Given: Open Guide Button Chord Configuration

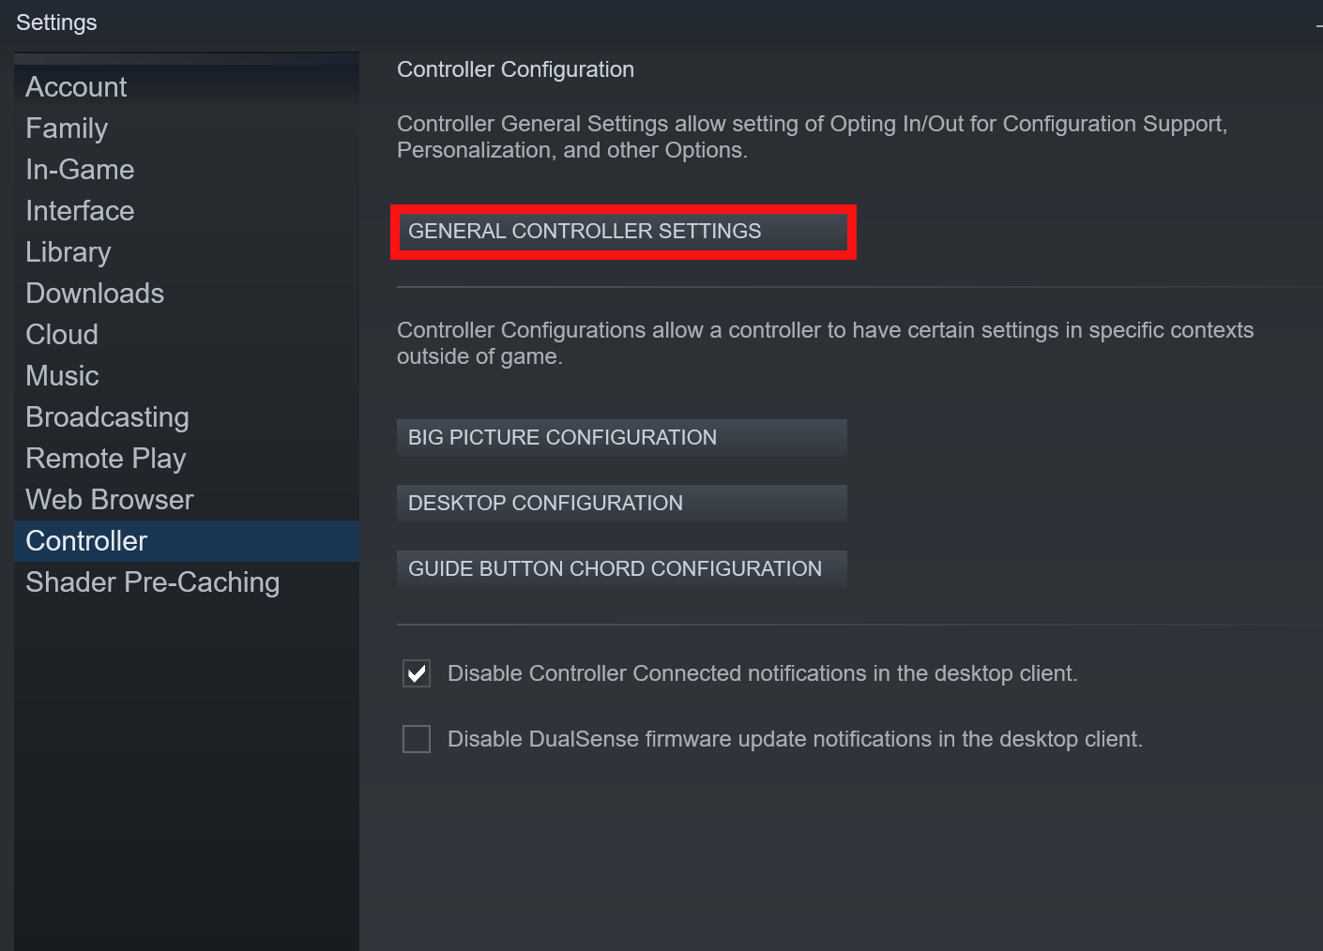Looking at the screenshot, I should (x=621, y=569).
